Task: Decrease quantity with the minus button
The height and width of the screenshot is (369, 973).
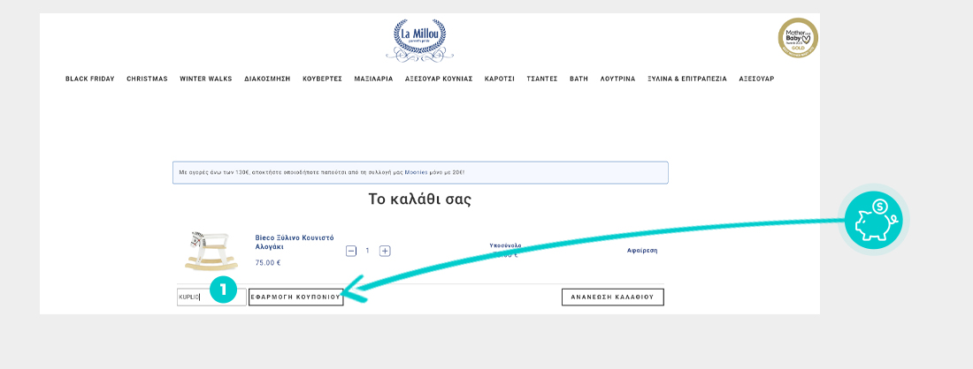Action: pos(351,251)
